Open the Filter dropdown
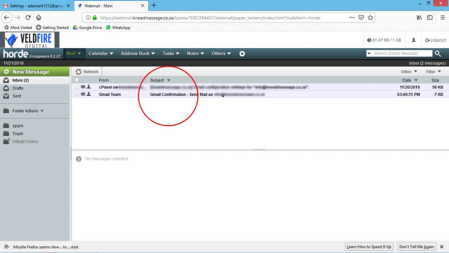This screenshot has height=253, width=449. (x=433, y=72)
